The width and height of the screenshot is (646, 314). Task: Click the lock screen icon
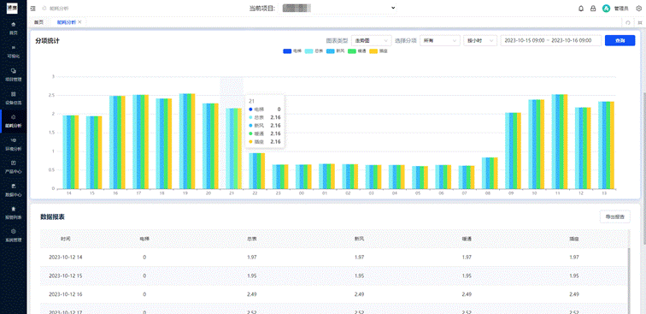pos(593,9)
